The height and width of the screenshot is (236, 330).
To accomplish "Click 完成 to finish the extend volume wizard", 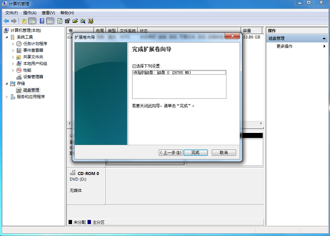I will click(196, 152).
